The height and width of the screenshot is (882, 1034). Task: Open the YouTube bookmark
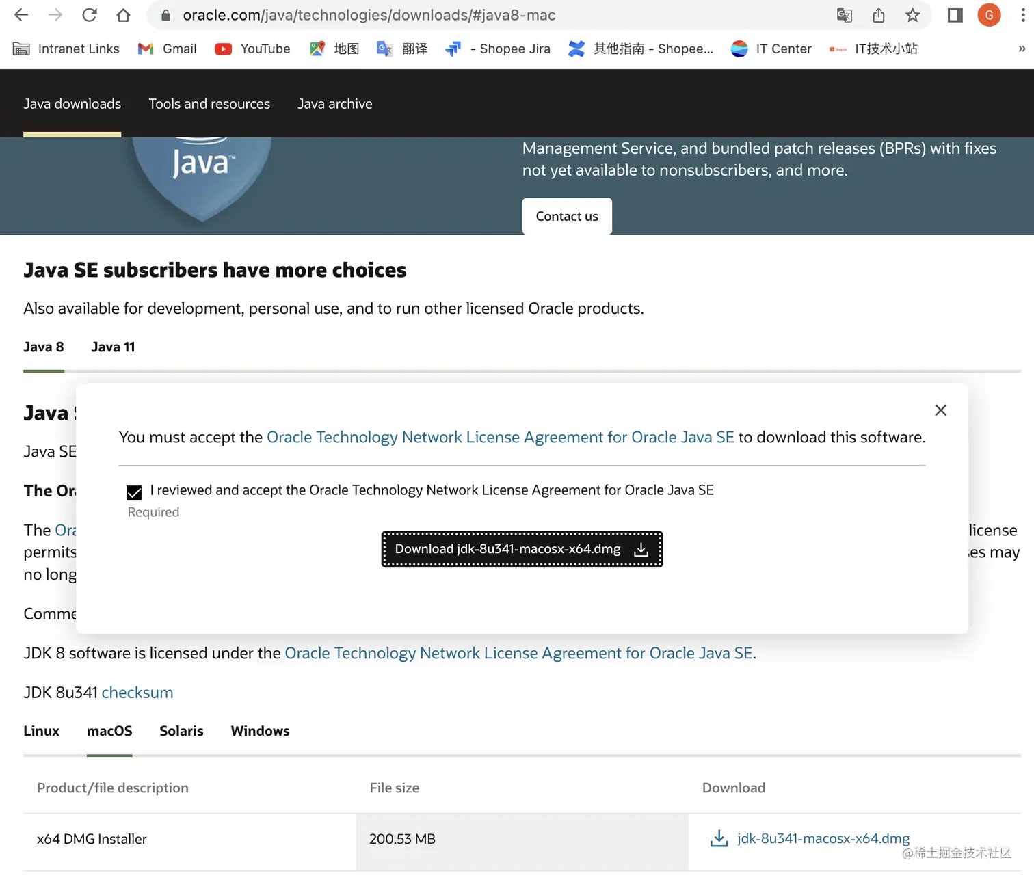tap(252, 49)
